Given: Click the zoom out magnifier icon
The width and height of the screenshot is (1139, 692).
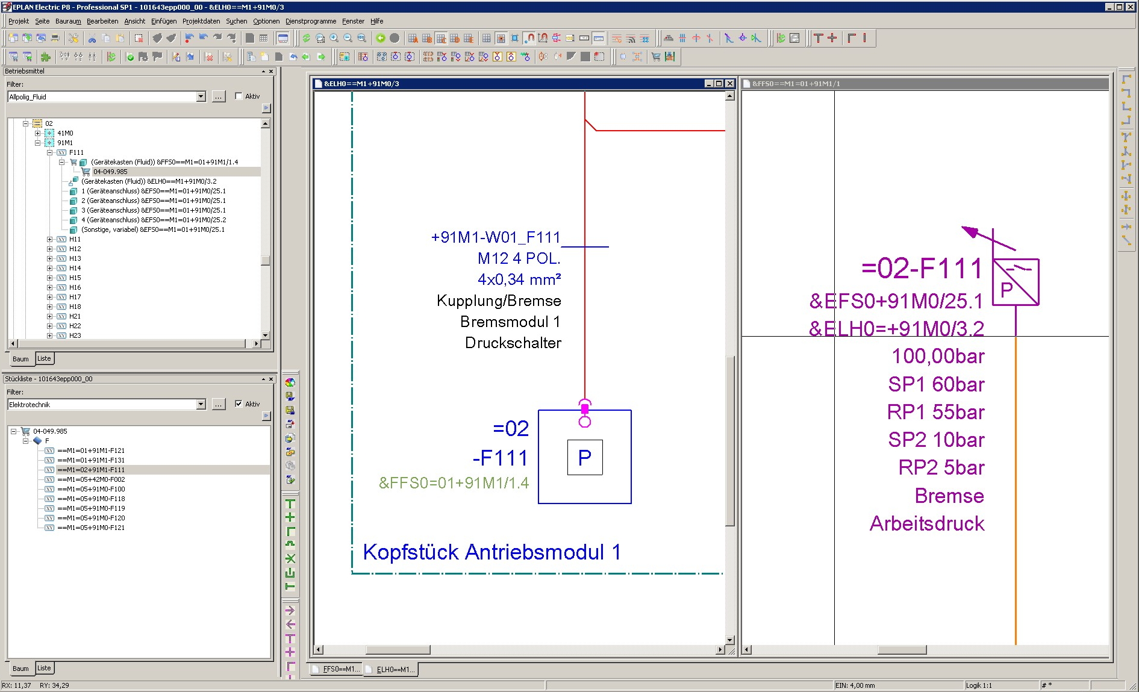Looking at the screenshot, I should [x=348, y=38].
